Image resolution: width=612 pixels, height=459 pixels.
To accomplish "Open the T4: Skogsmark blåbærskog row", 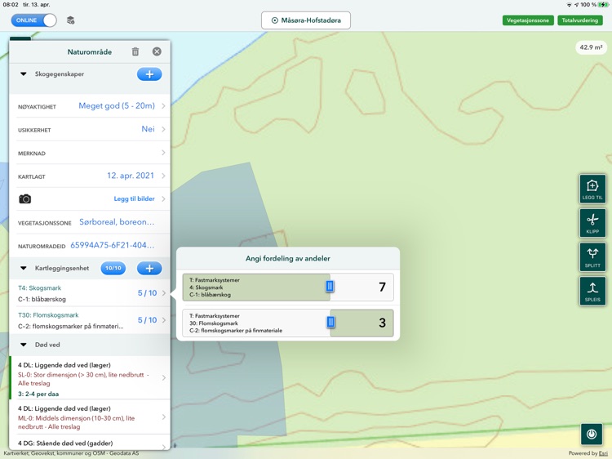I will coord(90,293).
